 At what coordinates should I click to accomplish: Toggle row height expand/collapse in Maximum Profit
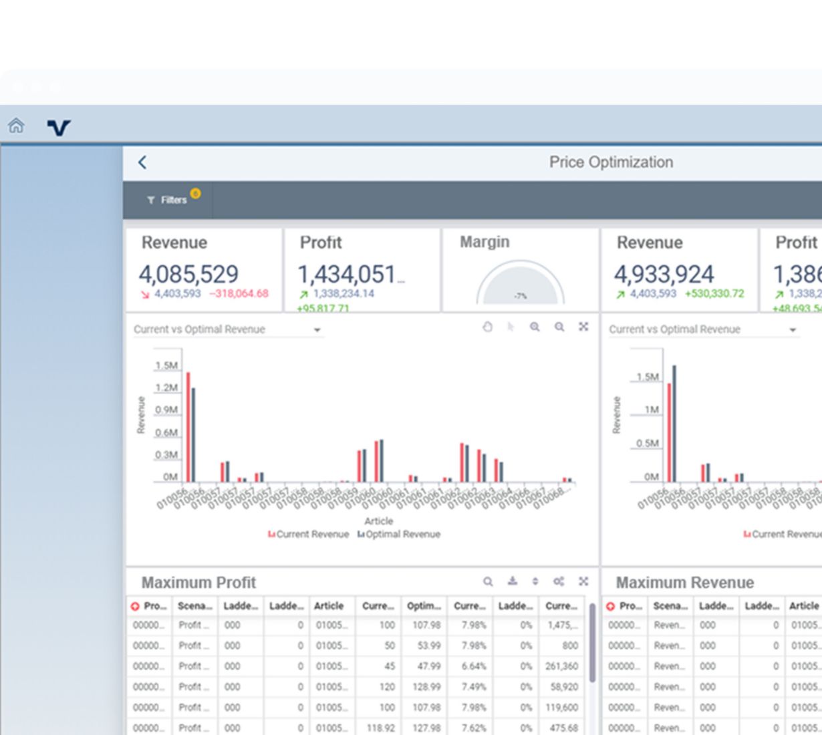pyautogui.click(x=535, y=581)
